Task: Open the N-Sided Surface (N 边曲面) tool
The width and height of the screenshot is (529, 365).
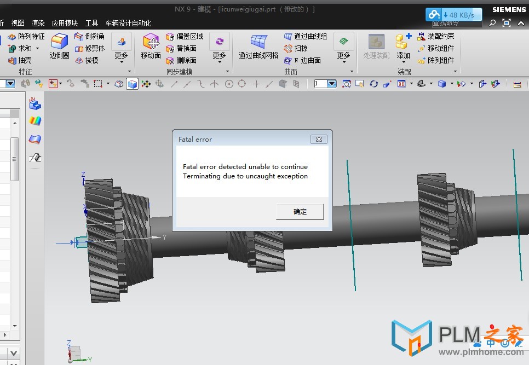Action: click(302, 60)
